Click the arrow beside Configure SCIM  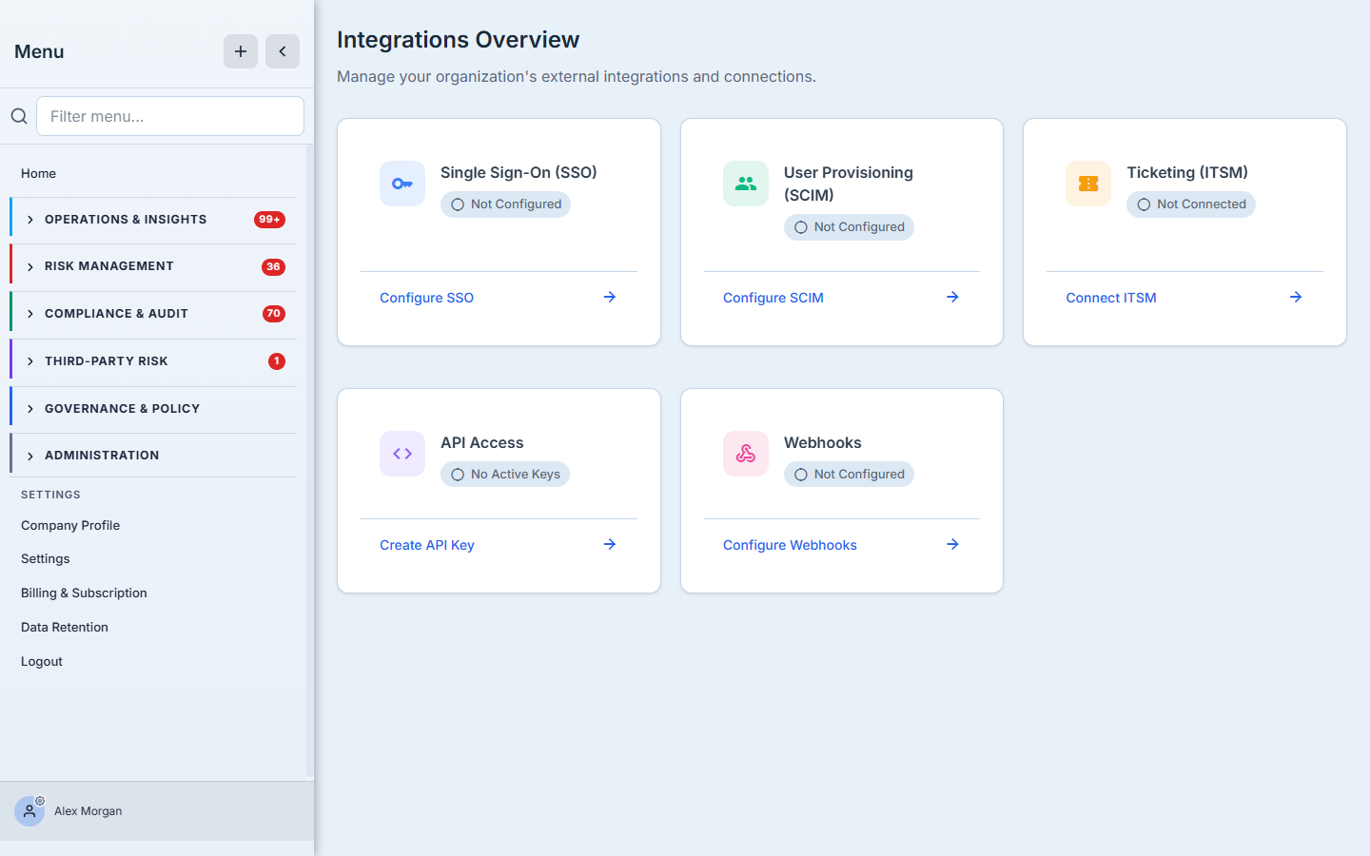952,297
